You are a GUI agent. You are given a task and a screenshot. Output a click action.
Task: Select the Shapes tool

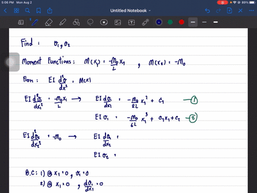coord(76,23)
